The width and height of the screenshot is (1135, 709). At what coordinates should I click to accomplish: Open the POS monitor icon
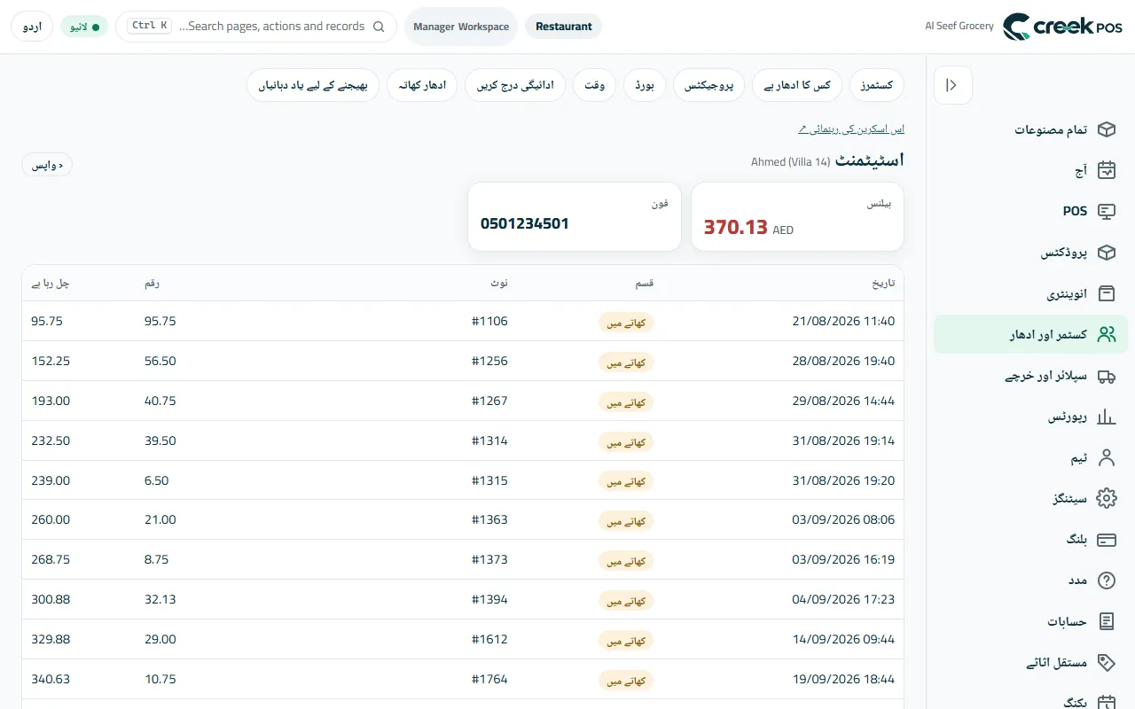(1106, 211)
